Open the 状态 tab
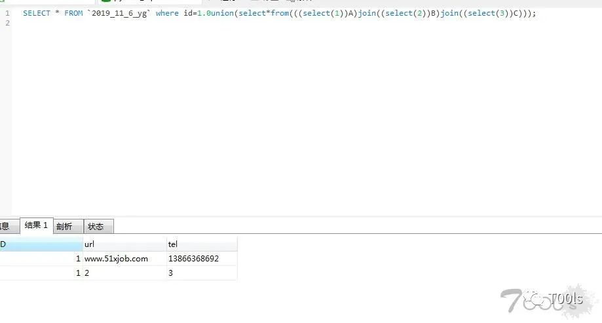 pos(99,226)
